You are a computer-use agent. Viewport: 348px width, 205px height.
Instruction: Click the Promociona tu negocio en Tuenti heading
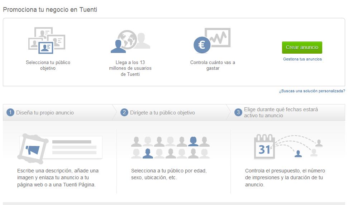pyautogui.click(x=50, y=10)
